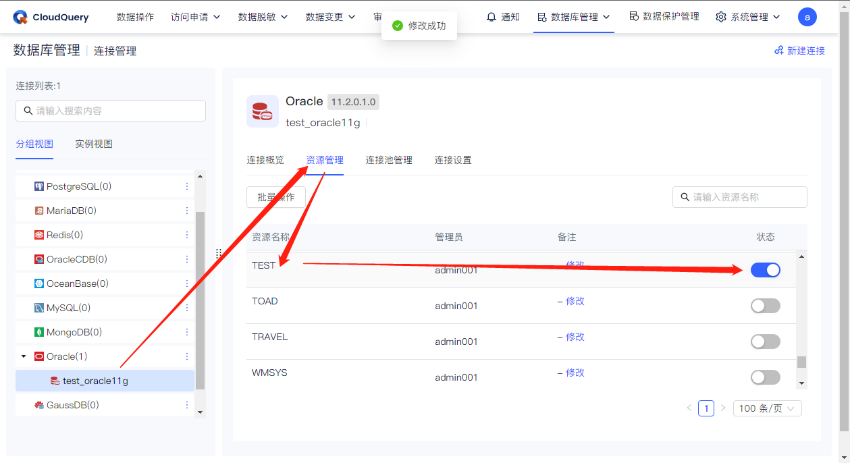Screen dimensions: 850x463
Task: Click the MariaDB group icon
Action: pyautogui.click(x=39, y=211)
